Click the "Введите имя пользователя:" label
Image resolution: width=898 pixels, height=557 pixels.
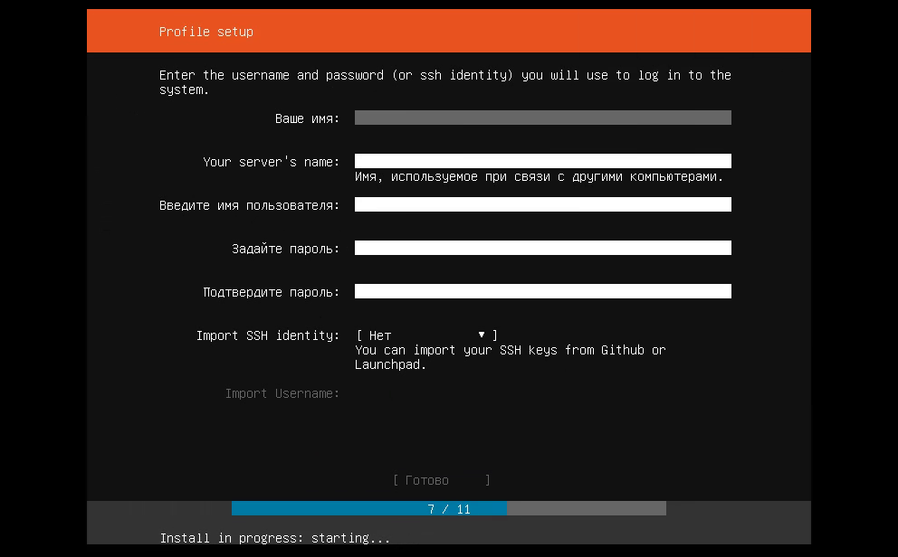pyautogui.click(x=250, y=205)
